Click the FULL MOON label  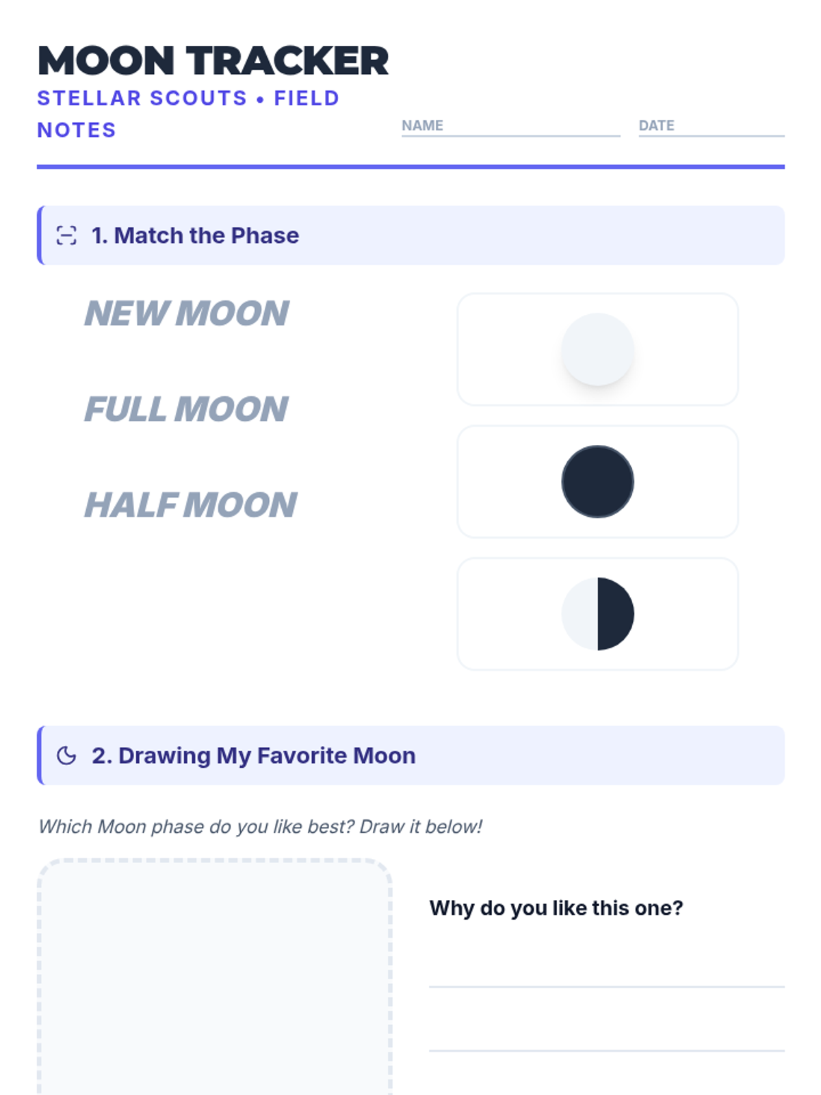tap(186, 409)
